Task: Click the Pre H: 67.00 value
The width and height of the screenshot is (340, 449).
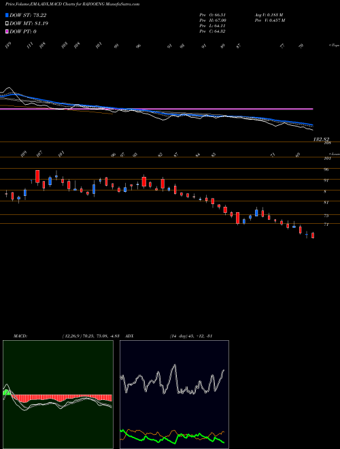Action: pyautogui.click(x=213, y=20)
